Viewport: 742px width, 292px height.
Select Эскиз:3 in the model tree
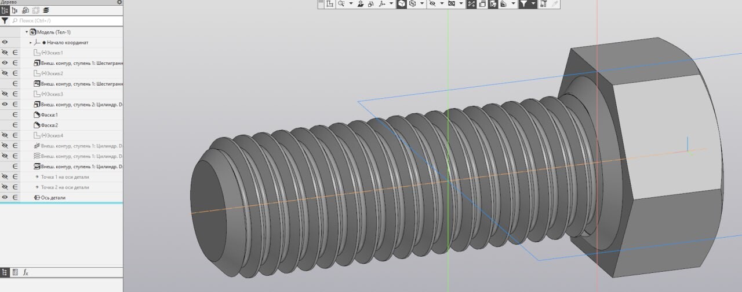point(52,94)
